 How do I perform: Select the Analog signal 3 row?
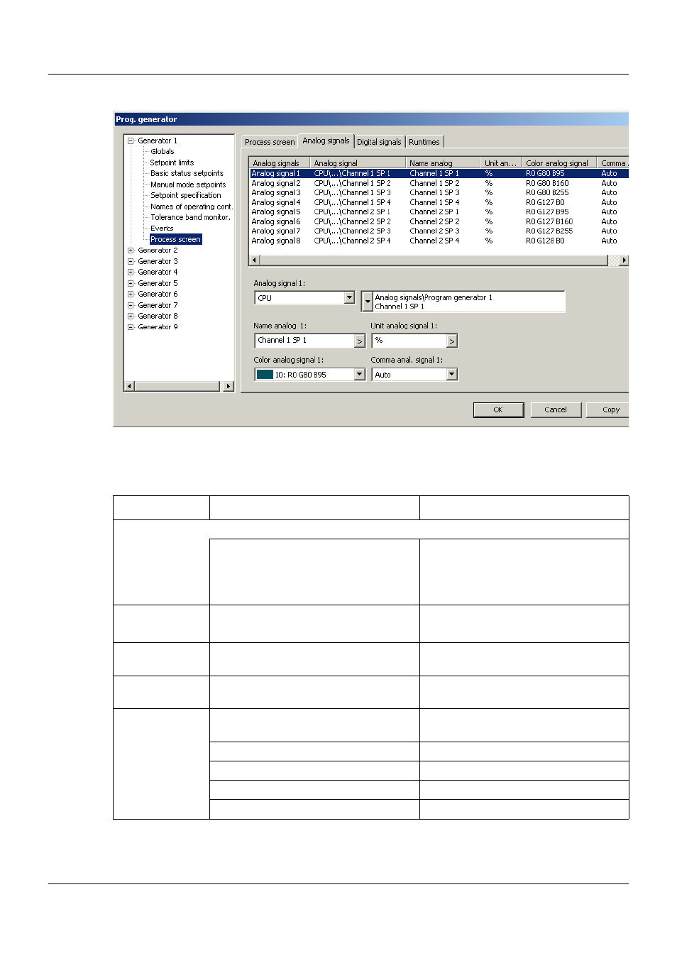coord(439,192)
